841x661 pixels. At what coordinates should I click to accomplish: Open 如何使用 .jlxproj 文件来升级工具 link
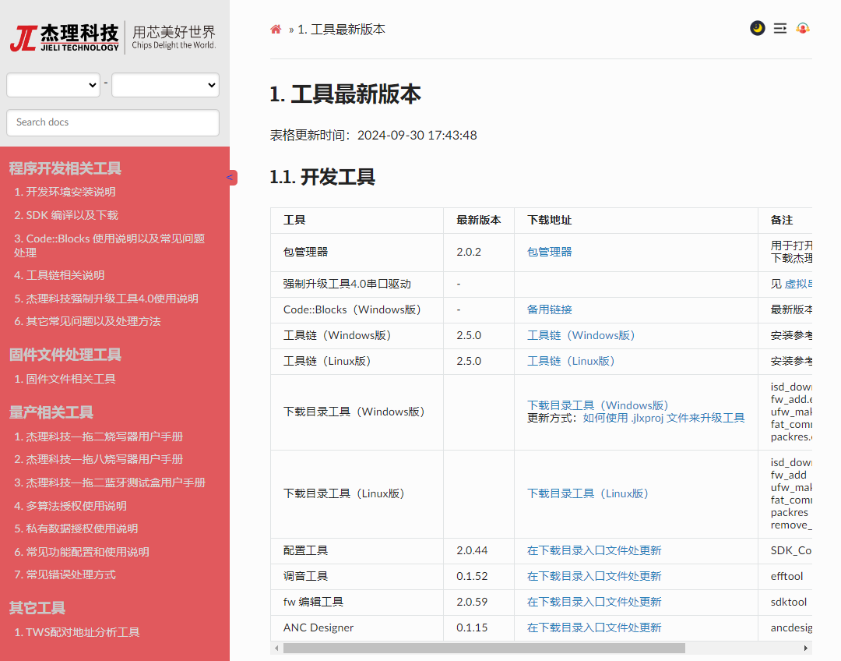[x=663, y=418]
